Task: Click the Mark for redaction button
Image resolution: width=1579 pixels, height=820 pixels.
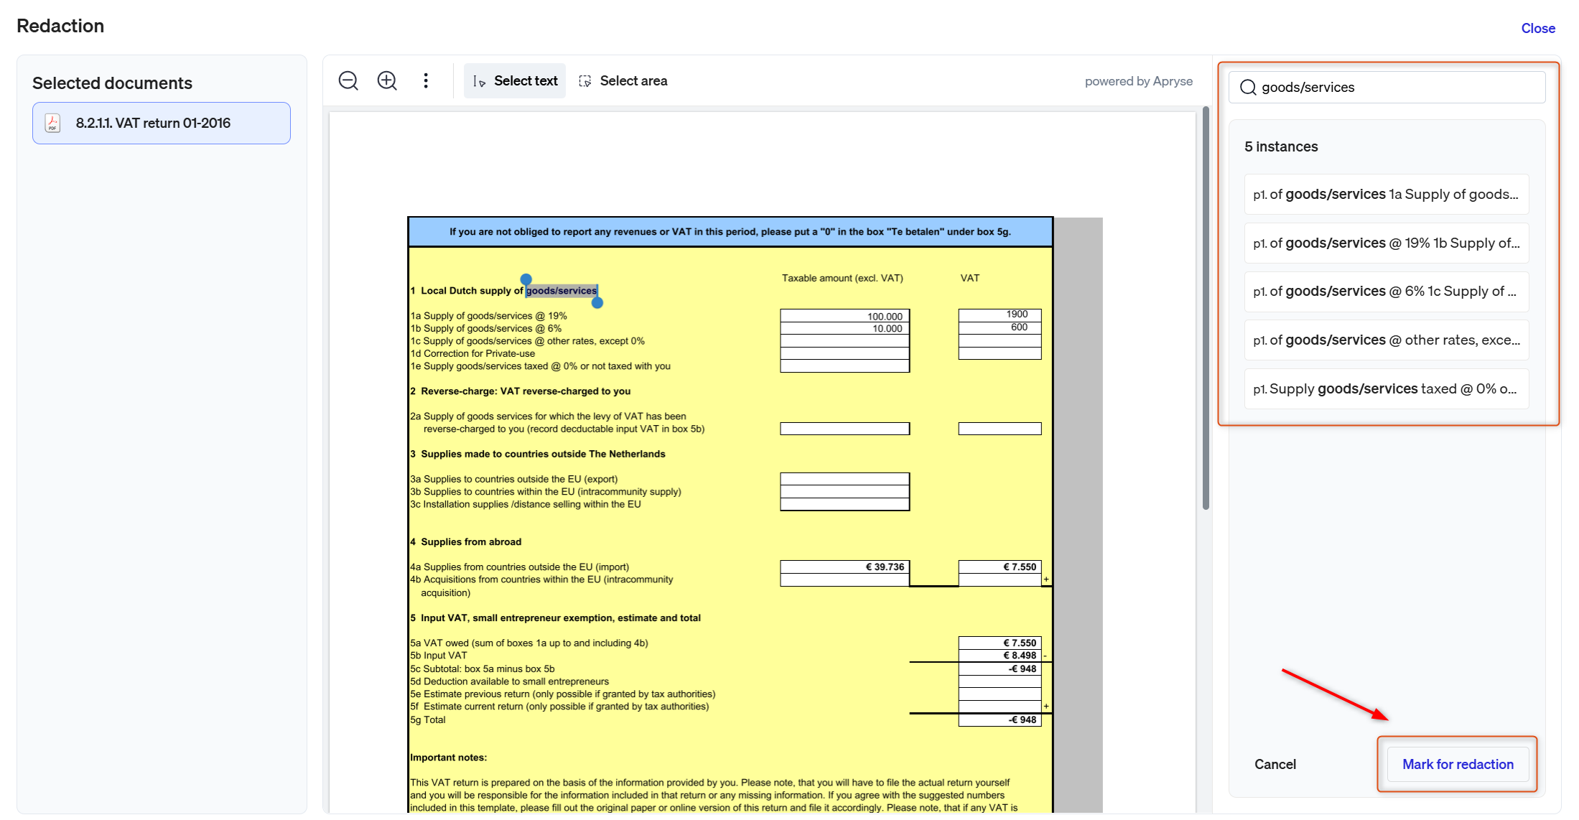Action: (1458, 764)
